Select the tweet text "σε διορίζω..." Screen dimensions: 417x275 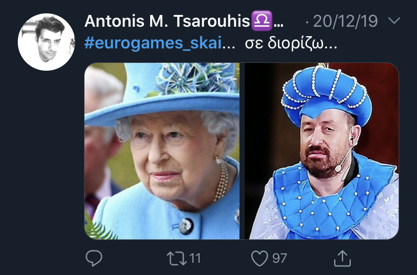click(291, 43)
